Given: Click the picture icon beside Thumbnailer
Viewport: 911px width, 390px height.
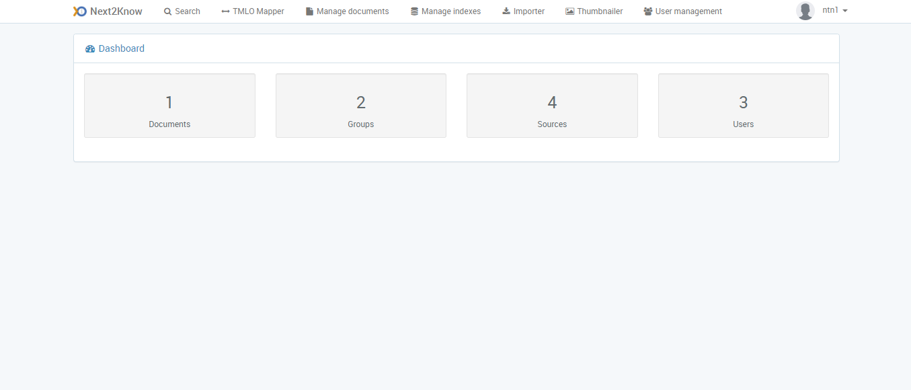Looking at the screenshot, I should tap(569, 11).
